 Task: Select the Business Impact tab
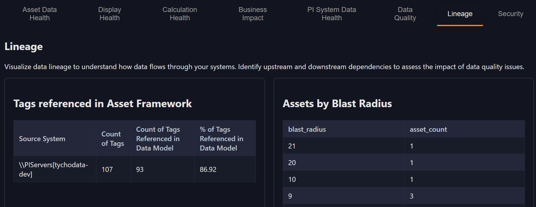252,14
